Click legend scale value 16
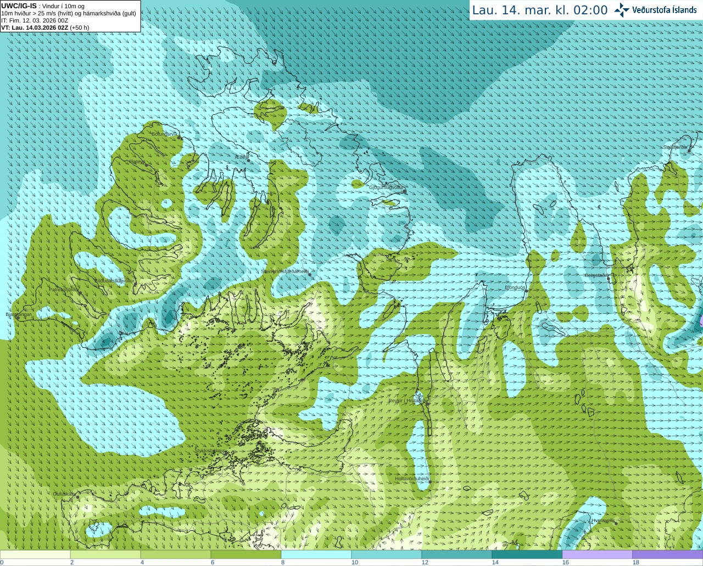The height and width of the screenshot is (566, 703). click(x=566, y=562)
